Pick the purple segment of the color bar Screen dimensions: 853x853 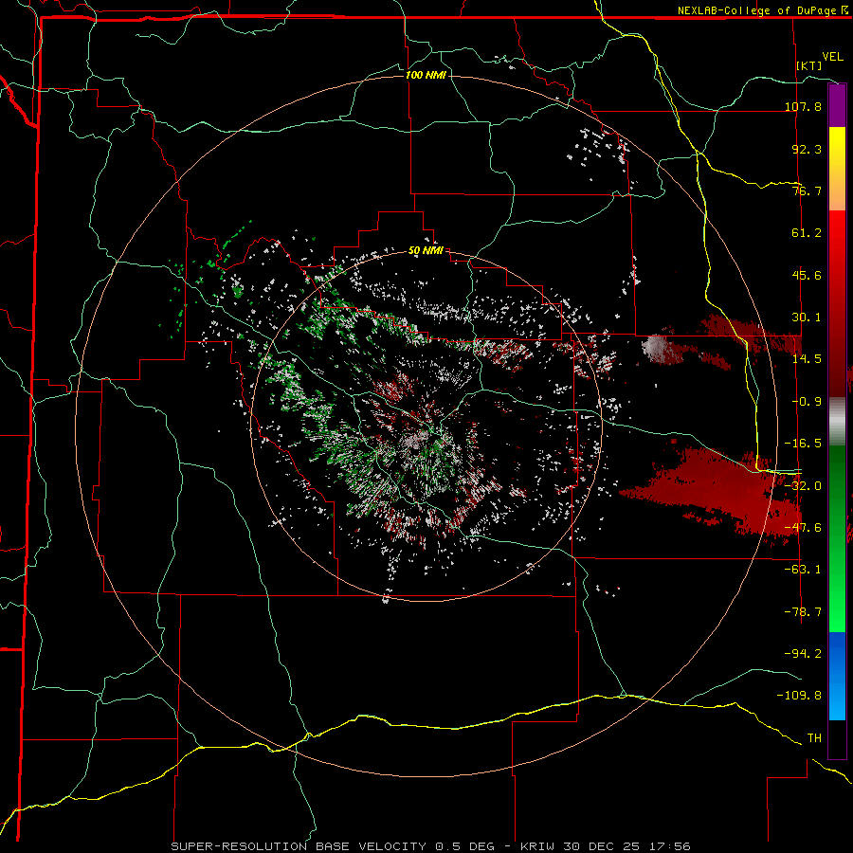click(837, 105)
